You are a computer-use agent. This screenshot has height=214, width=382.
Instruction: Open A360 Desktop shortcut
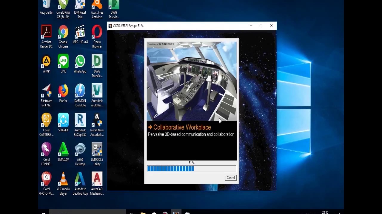80,154
